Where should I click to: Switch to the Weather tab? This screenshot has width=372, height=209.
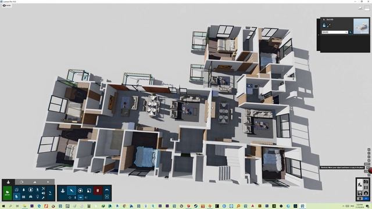[x=48, y=182]
